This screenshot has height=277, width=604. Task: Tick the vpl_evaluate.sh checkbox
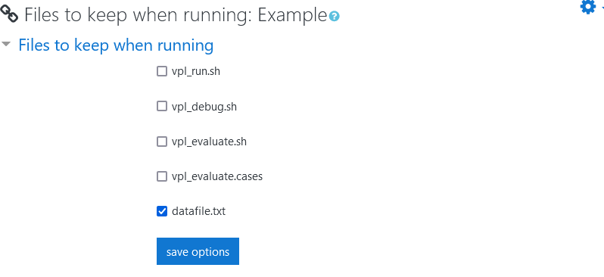coord(162,142)
